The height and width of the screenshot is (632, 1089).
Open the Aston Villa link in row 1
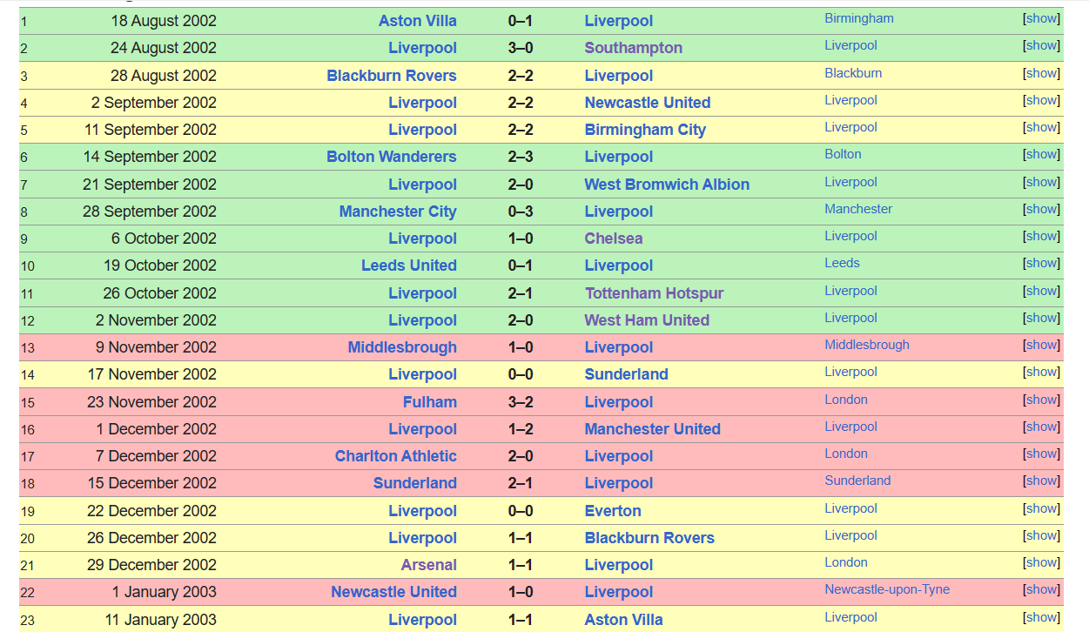(x=418, y=21)
